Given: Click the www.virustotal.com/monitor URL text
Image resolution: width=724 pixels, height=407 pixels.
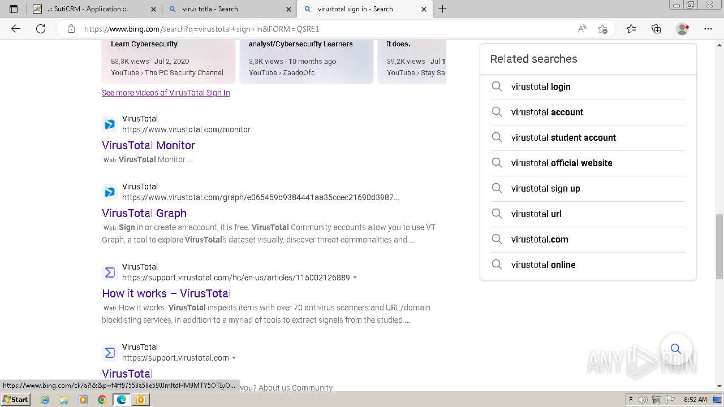Looking at the screenshot, I should 186,129.
